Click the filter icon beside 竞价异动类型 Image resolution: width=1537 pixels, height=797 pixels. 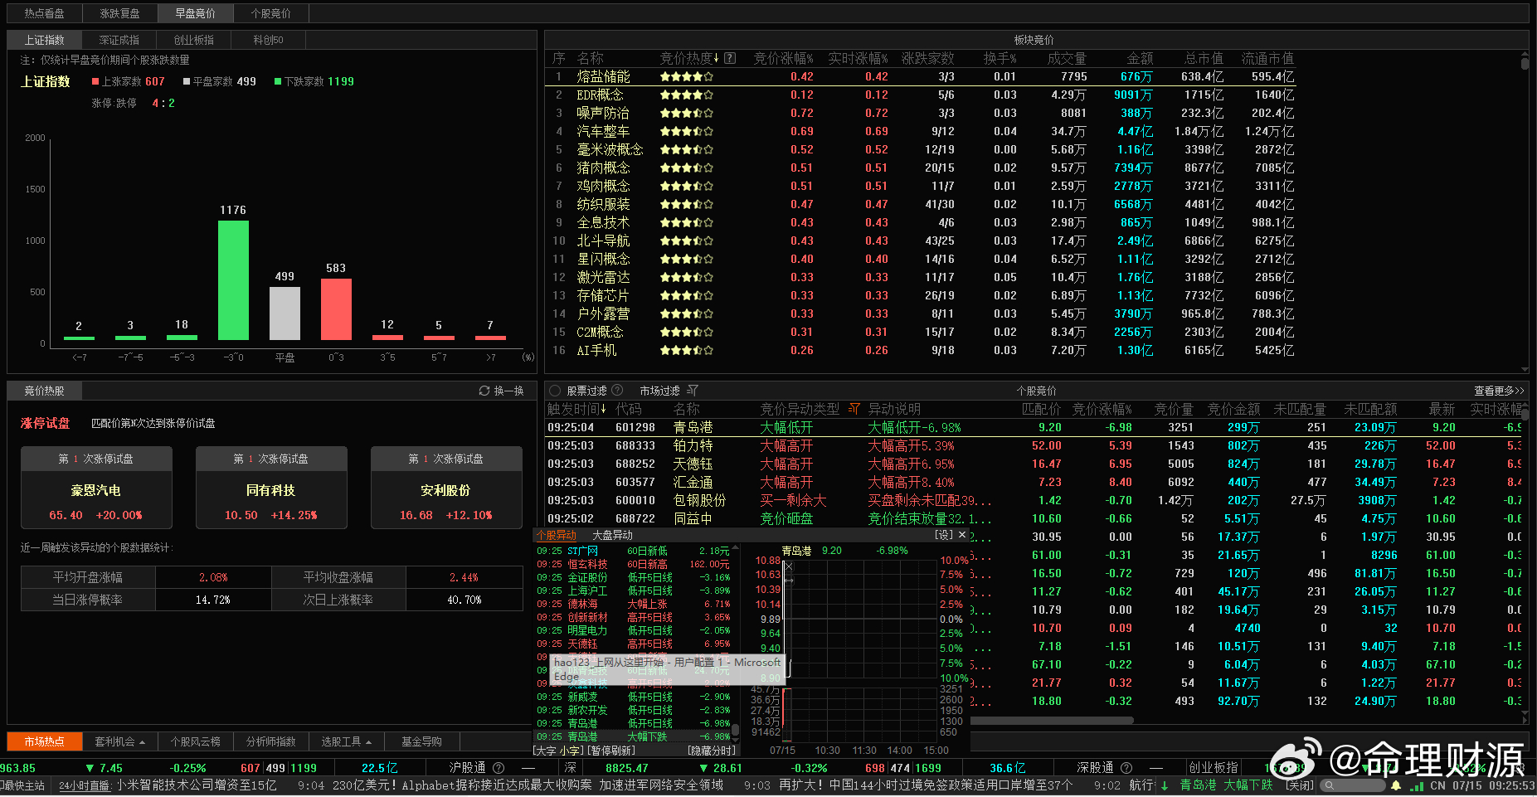[854, 409]
